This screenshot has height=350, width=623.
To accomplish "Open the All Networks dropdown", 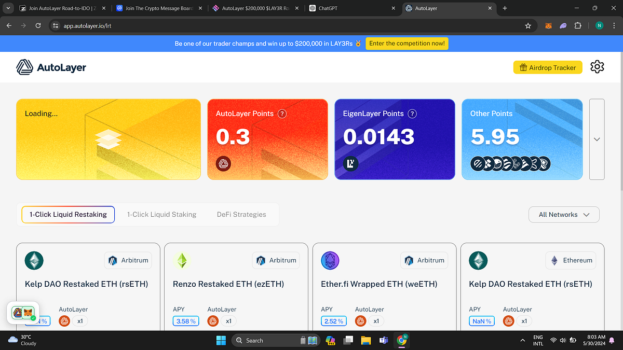I will tap(564, 214).
